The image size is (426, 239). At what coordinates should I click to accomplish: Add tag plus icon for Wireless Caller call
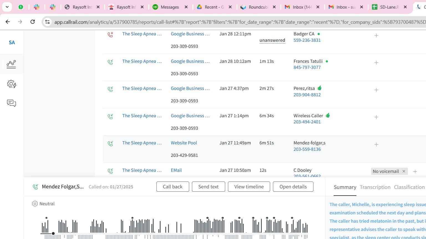pyautogui.click(x=376, y=117)
